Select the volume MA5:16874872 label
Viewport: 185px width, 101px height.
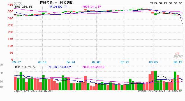pyautogui.click(x=25, y=67)
